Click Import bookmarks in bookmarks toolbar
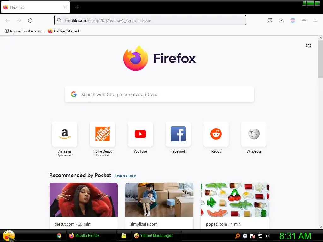The width and height of the screenshot is (323, 242). click(24, 31)
